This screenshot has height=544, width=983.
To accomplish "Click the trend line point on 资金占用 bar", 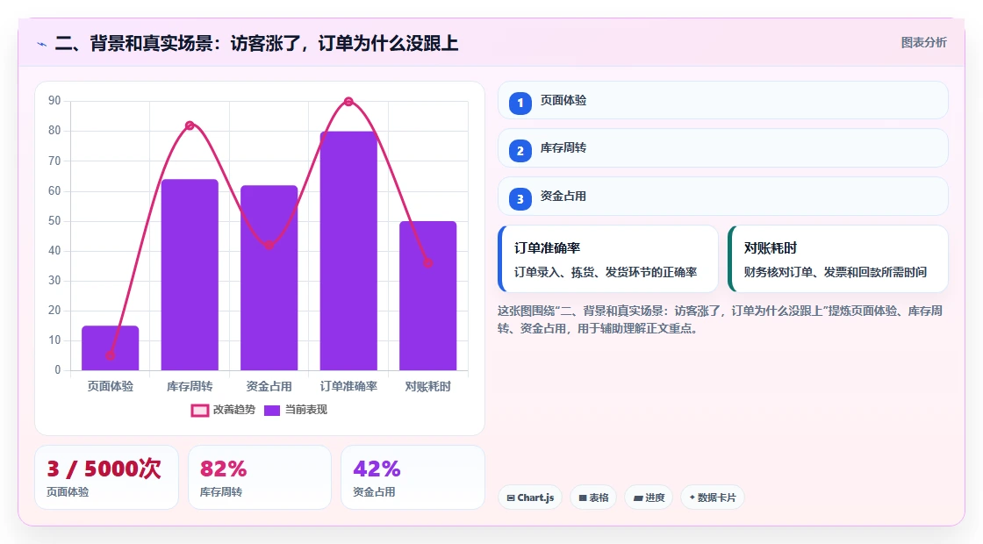I will [x=269, y=245].
